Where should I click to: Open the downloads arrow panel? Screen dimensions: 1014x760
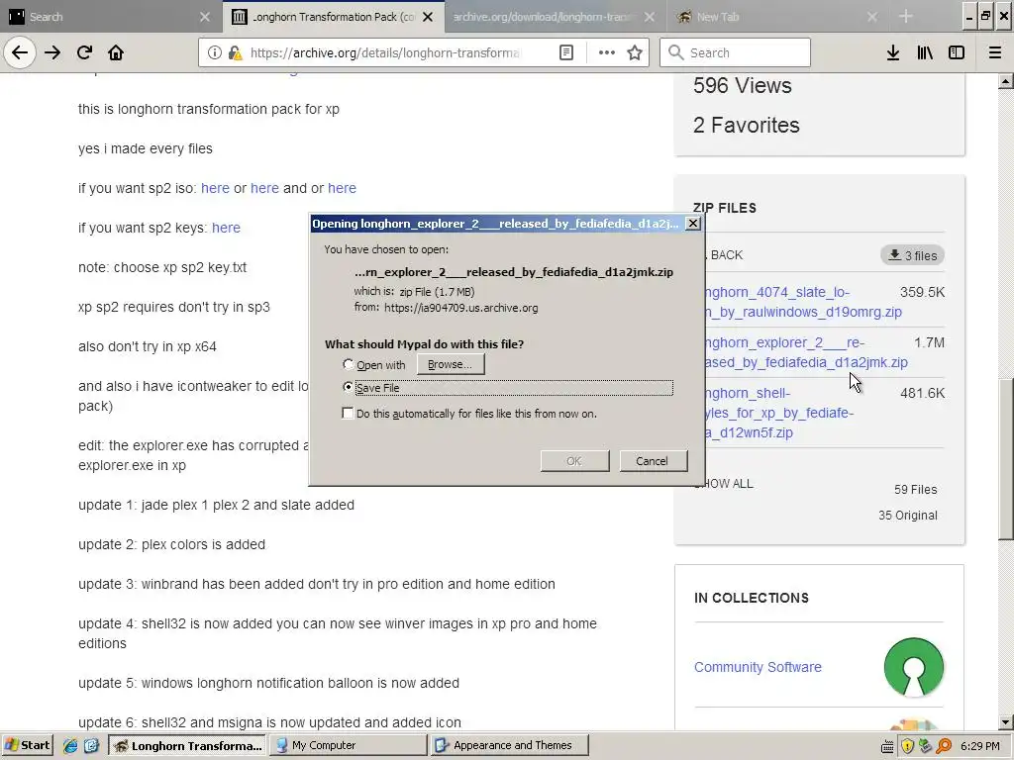pos(893,52)
